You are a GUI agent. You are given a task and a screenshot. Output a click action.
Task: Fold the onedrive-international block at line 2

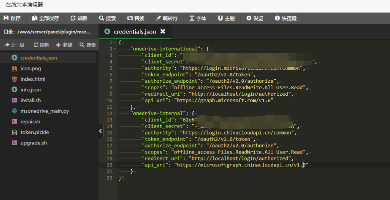[x=115, y=49]
